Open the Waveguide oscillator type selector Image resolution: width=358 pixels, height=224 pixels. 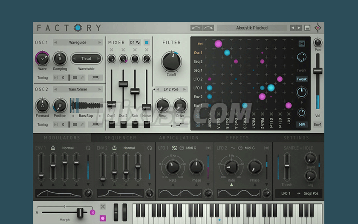[x=78, y=43]
